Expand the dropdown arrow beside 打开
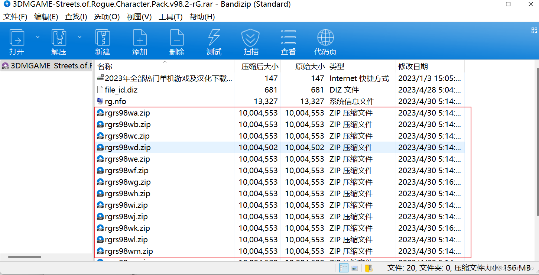 [x=37, y=37]
